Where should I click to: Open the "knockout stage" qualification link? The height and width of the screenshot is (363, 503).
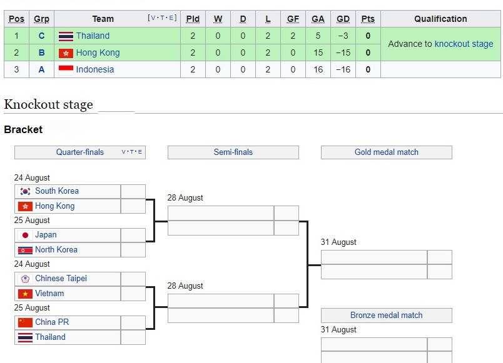464,44
